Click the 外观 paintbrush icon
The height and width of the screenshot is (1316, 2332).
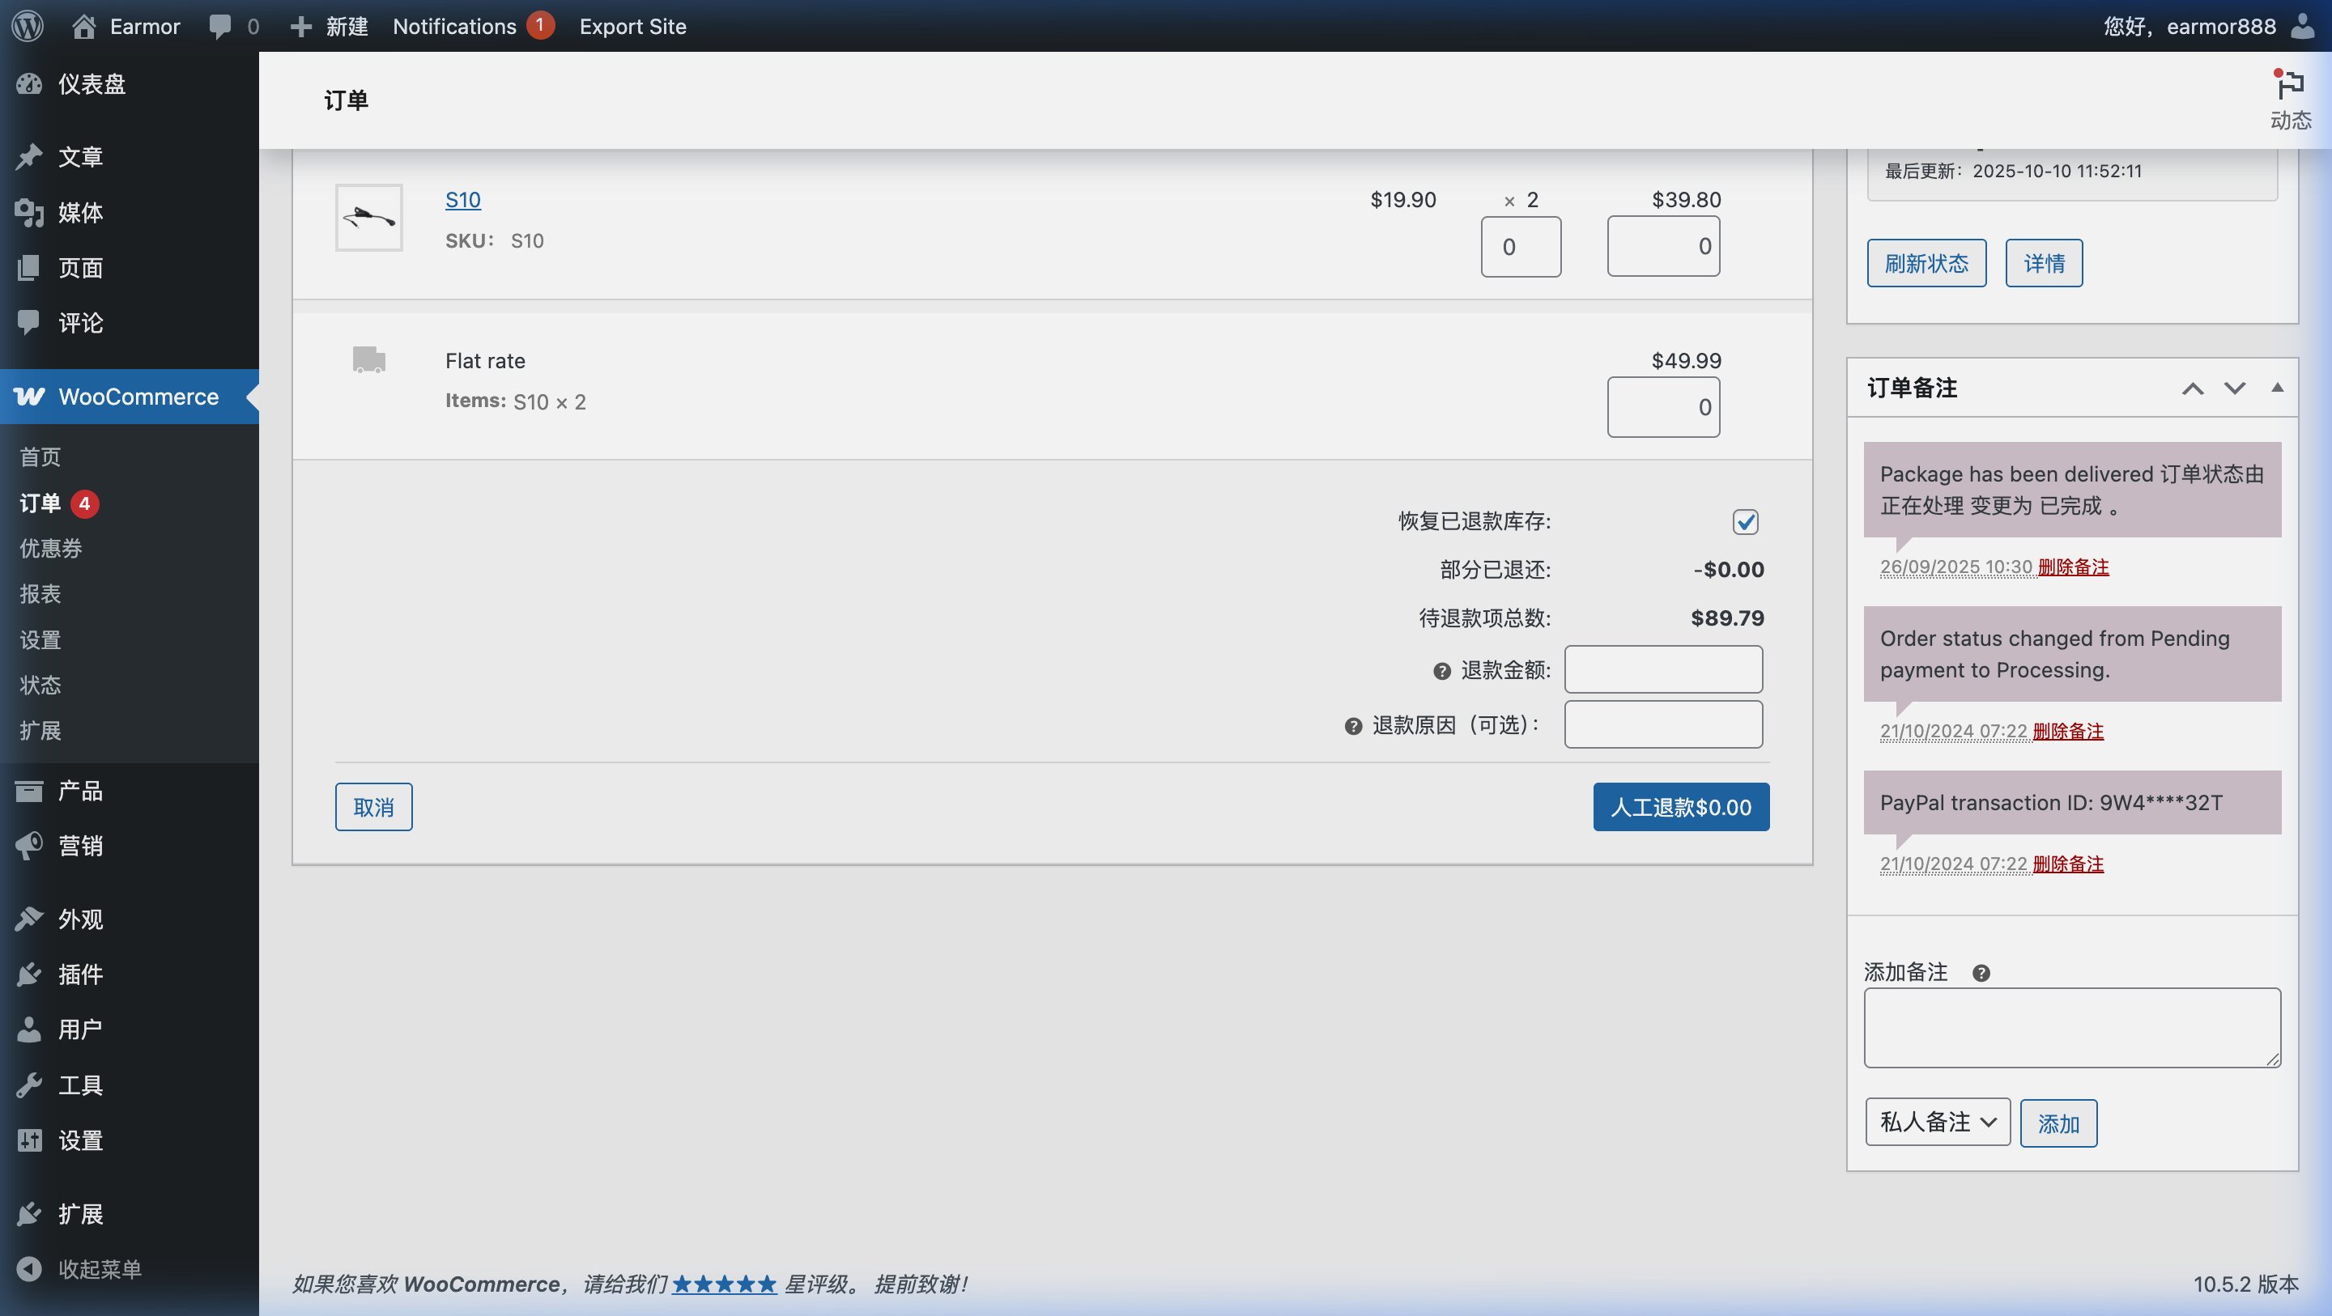point(29,919)
